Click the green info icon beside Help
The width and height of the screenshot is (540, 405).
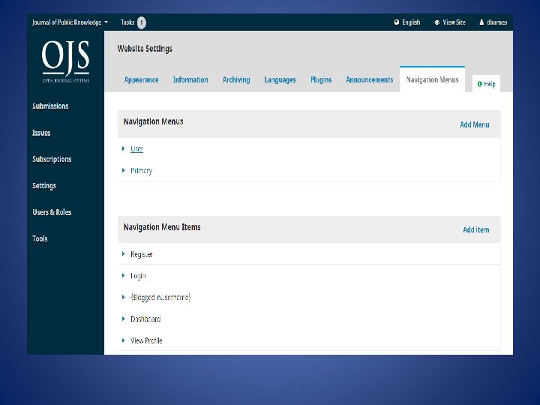click(479, 84)
